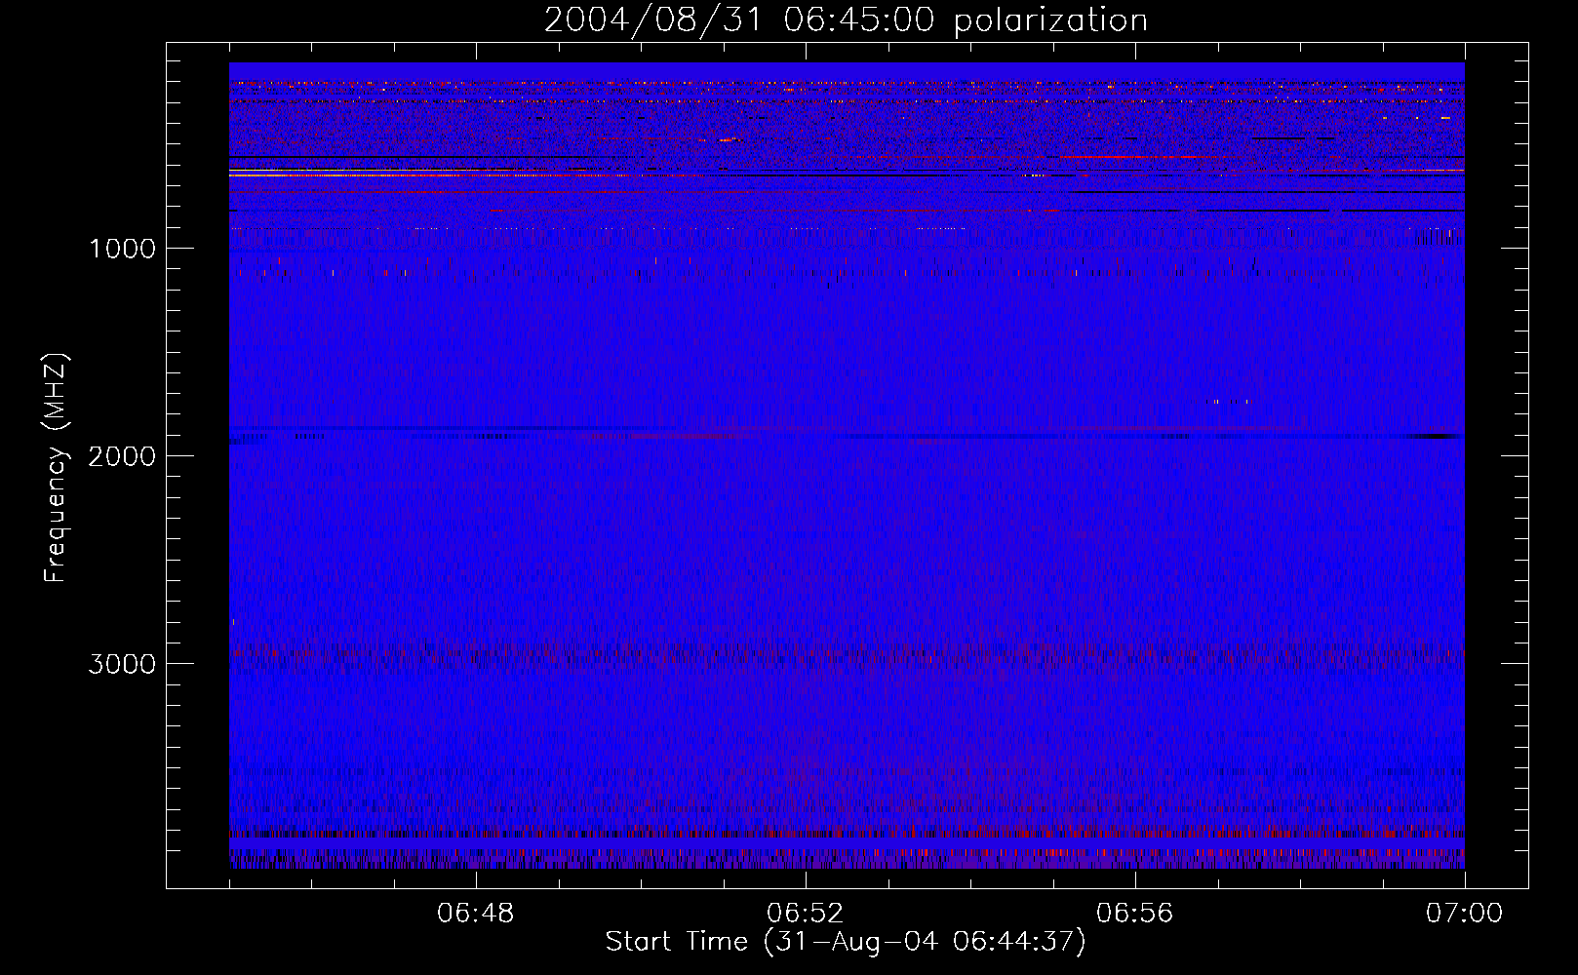Click the small yellow dots near 06:57
The image size is (1578, 975).
click(1230, 401)
